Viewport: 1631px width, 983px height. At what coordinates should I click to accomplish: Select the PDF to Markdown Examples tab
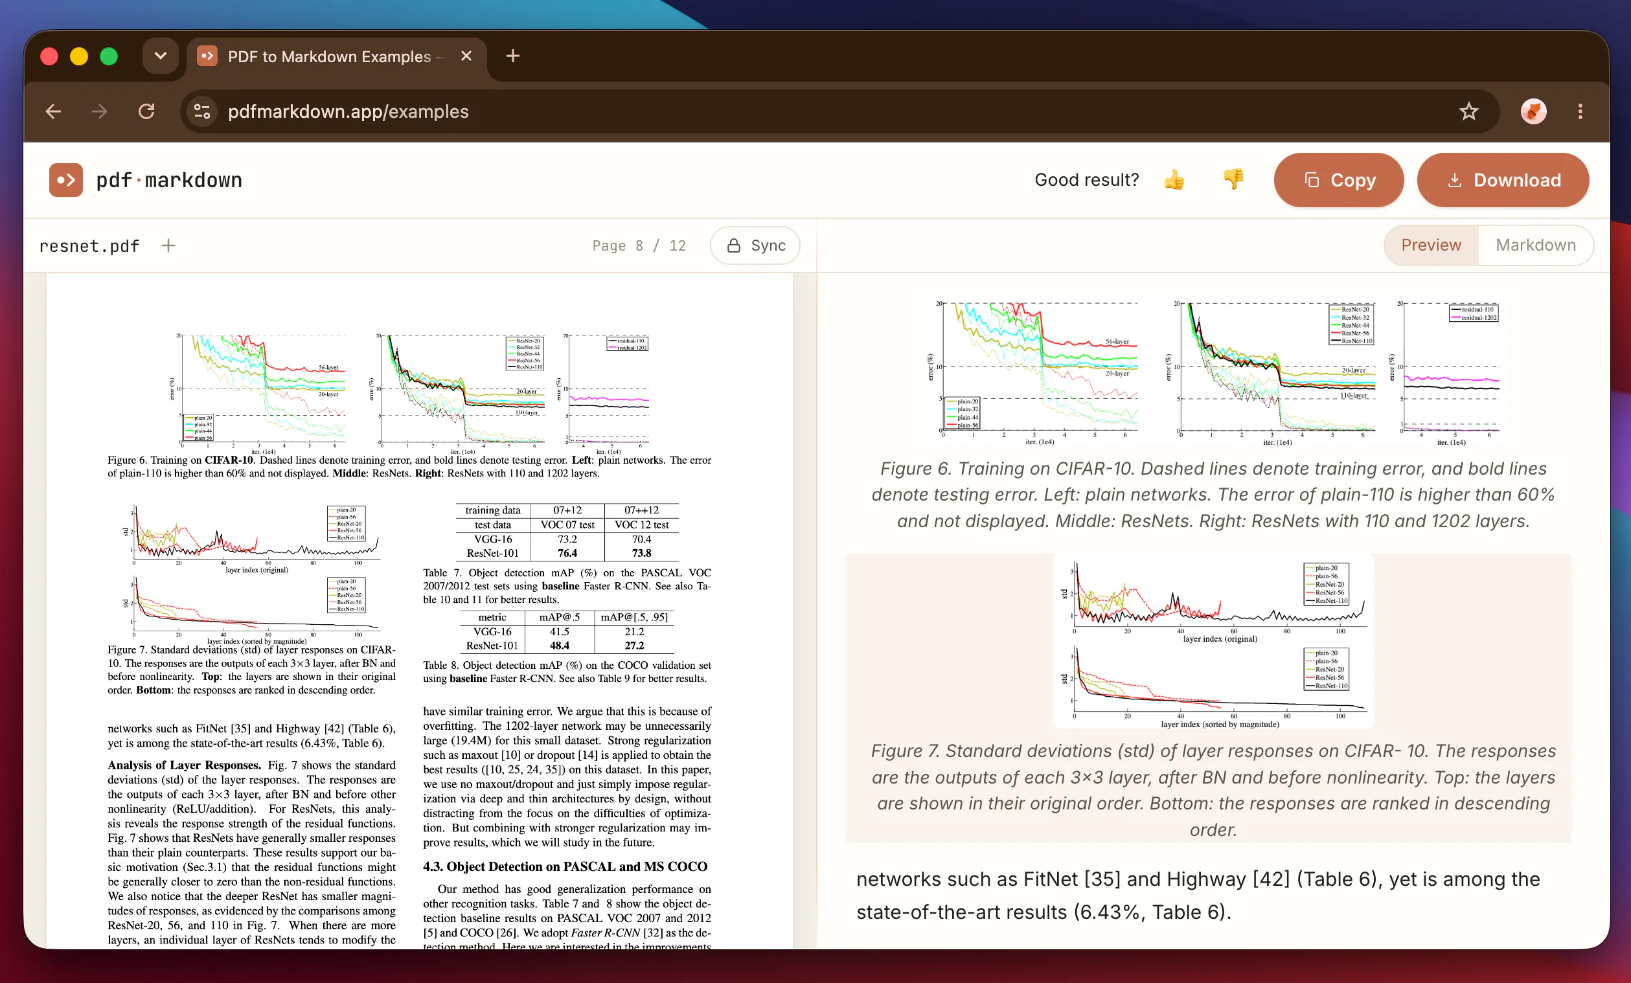click(x=336, y=57)
